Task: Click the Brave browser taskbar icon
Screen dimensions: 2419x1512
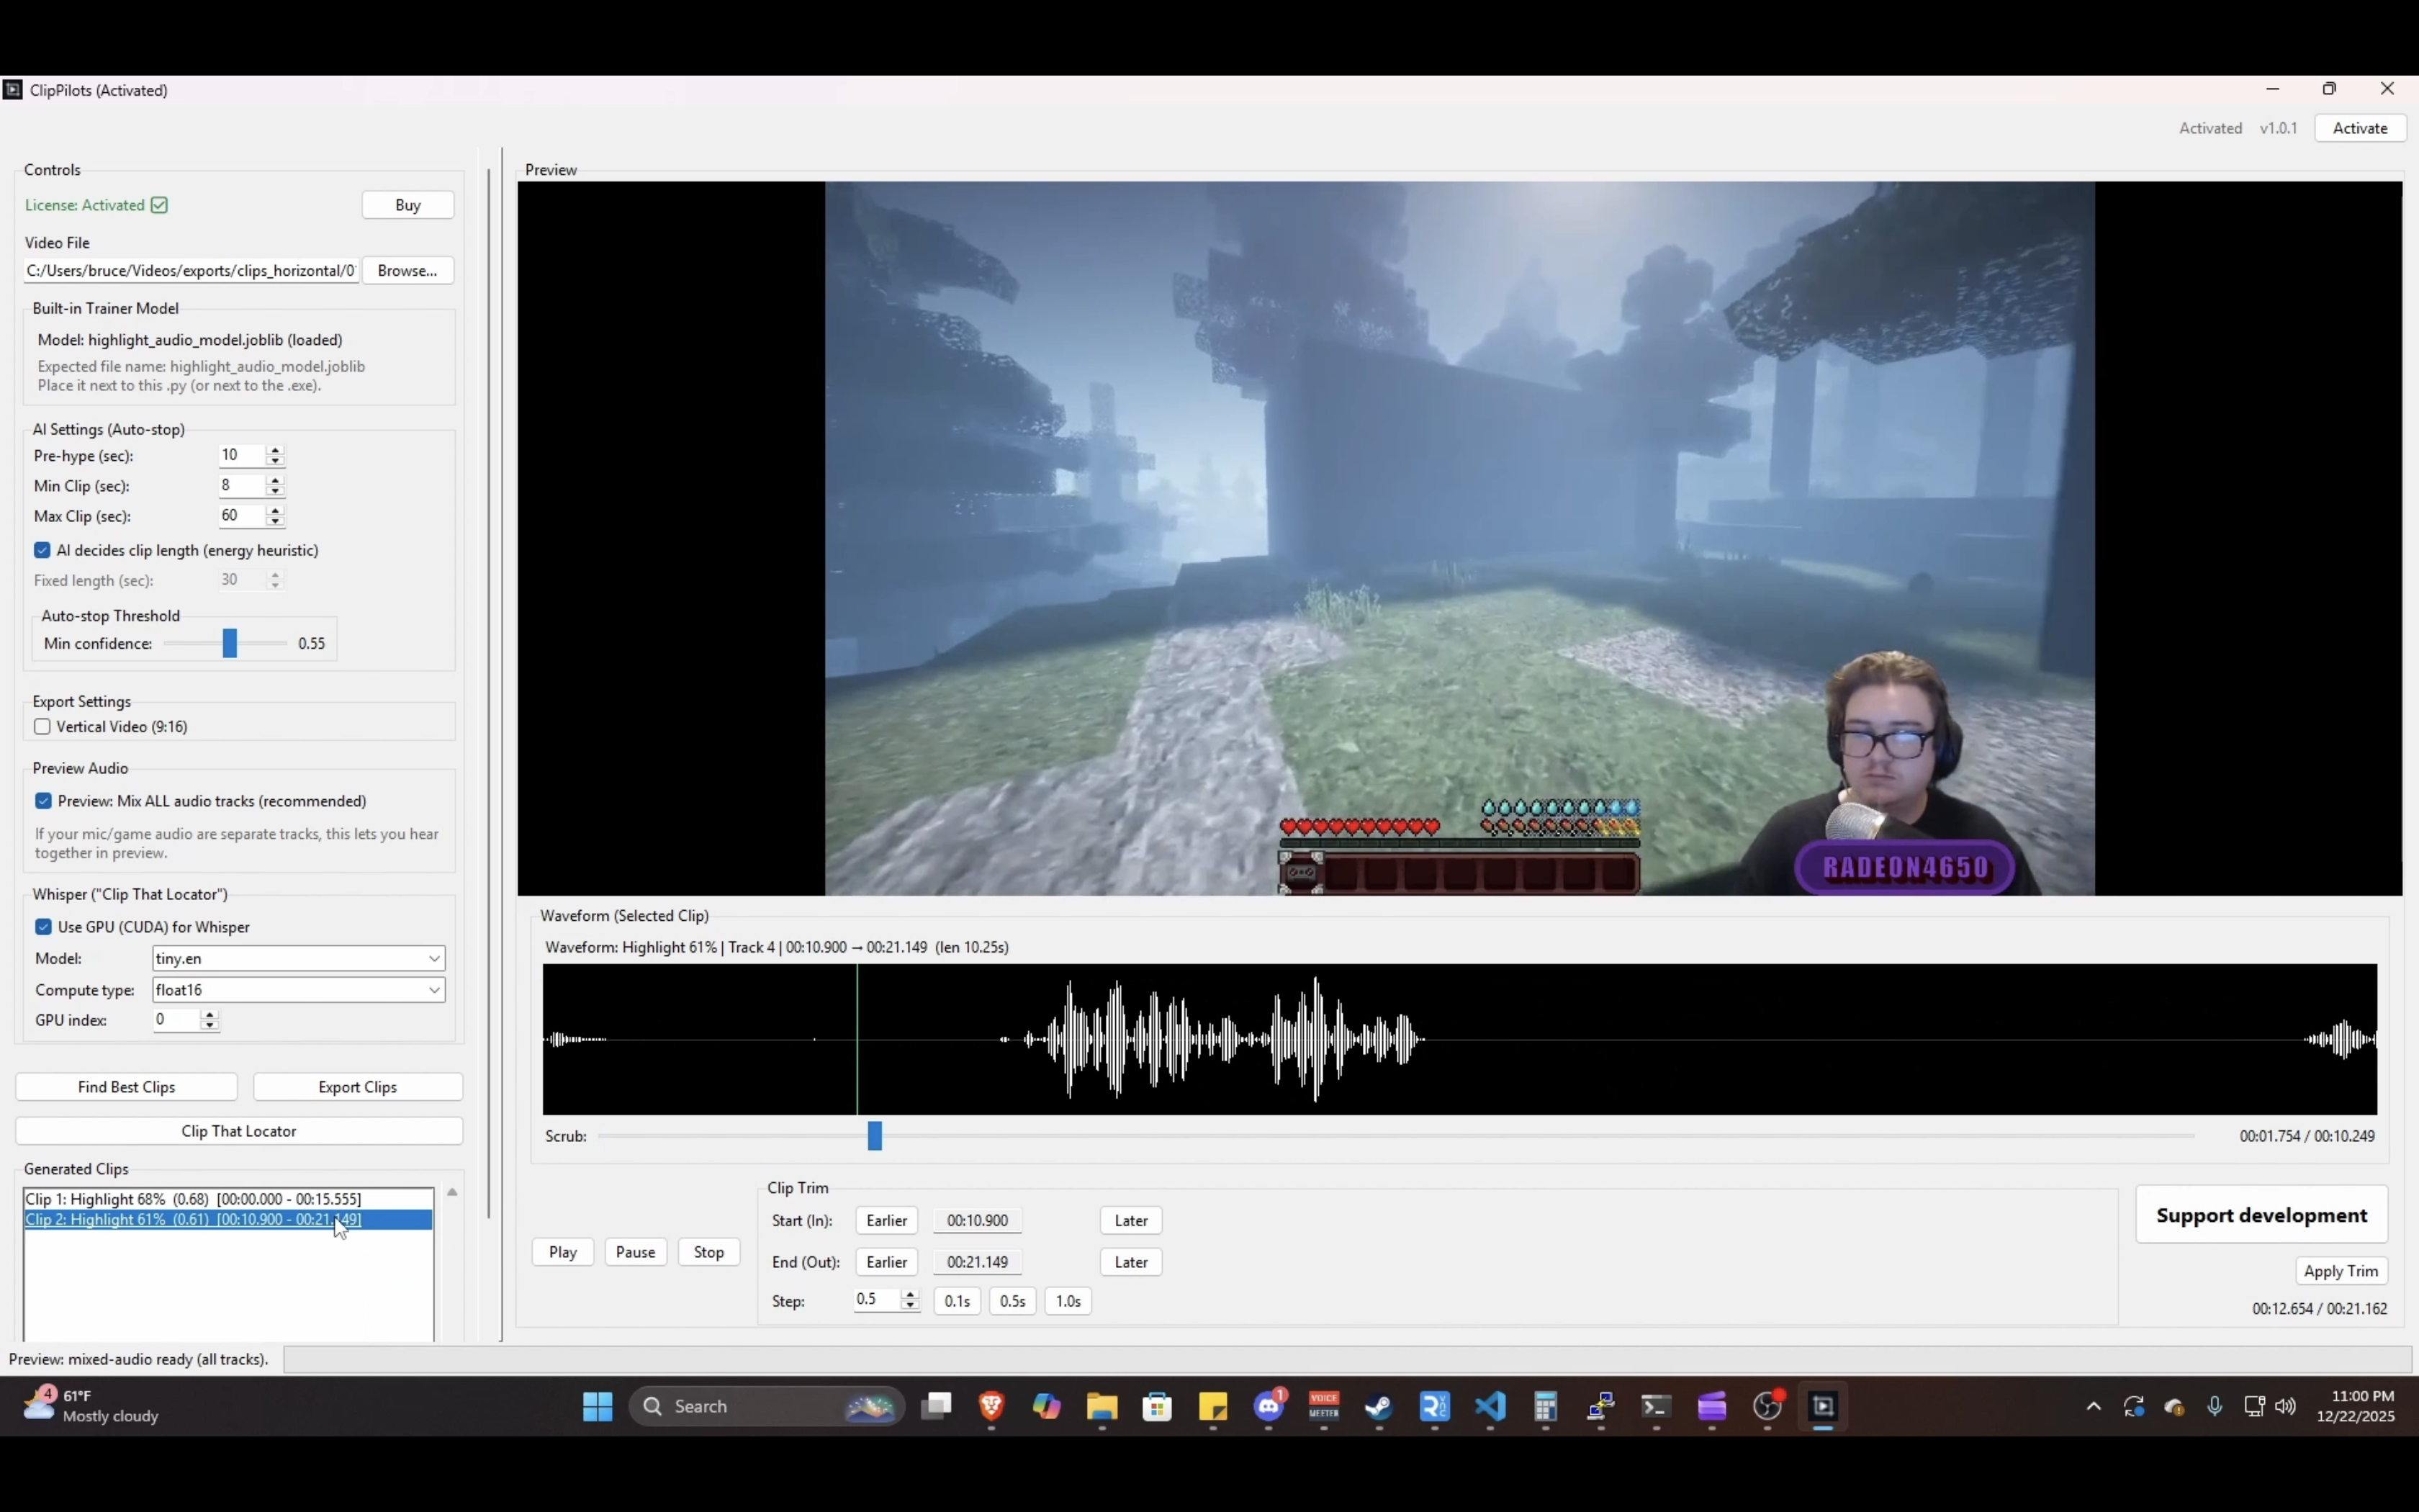Action: pyautogui.click(x=991, y=1407)
